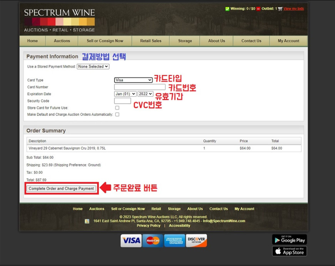Click the footer Retail link

pyautogui.click(x=156, y=209)
